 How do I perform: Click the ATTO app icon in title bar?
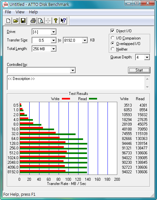point(5,5)
